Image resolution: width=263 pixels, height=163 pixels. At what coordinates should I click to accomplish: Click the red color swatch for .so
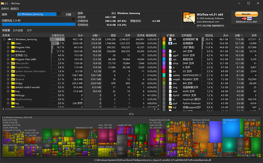(x=164, y=71)
